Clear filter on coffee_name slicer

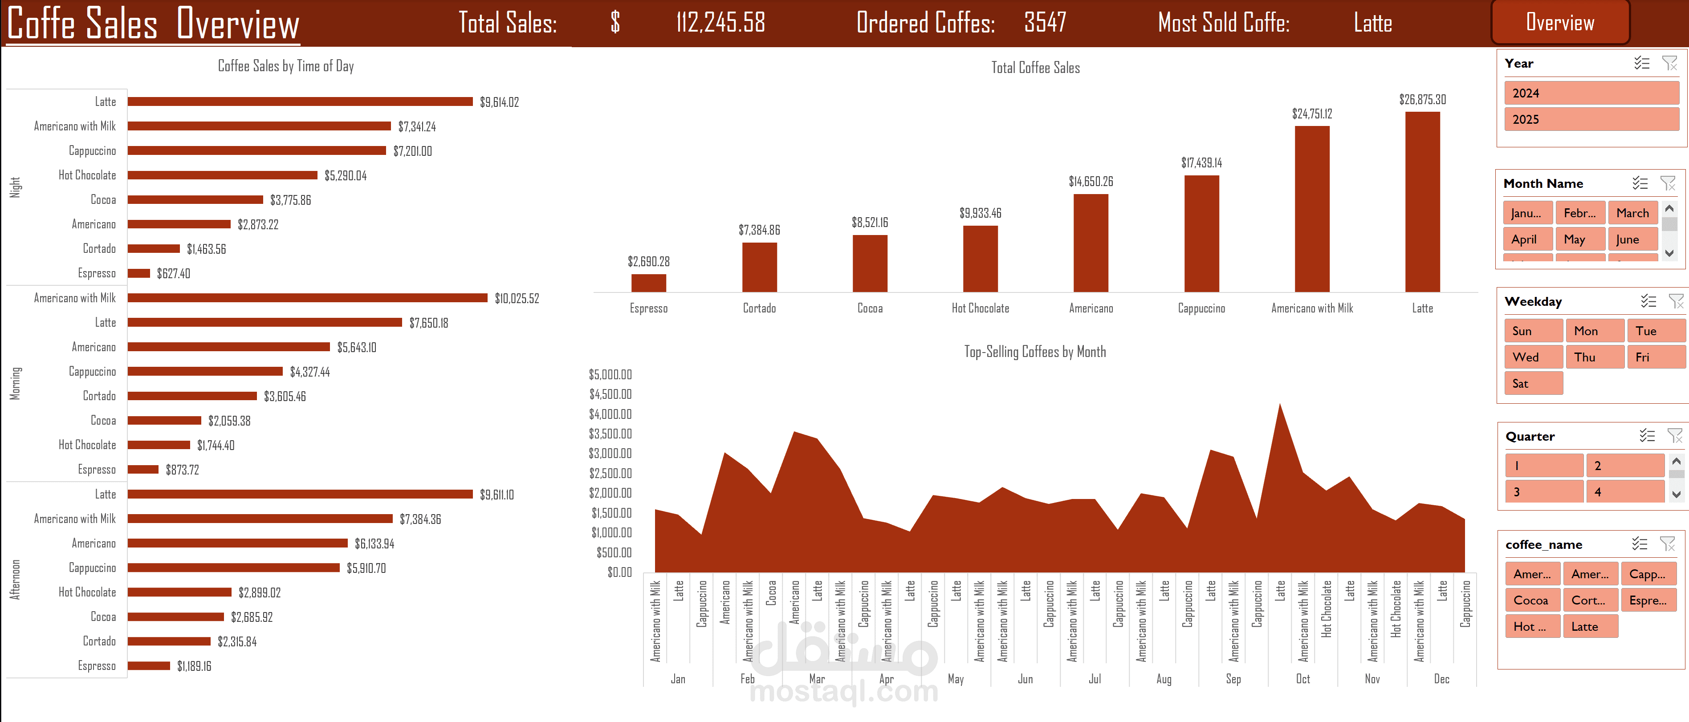1667,544
